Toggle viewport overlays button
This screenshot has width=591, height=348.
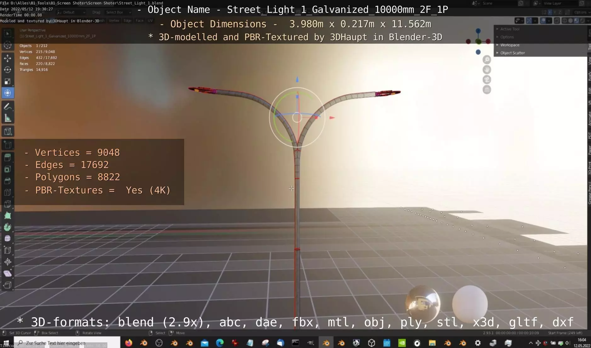[x=543, y=20]
